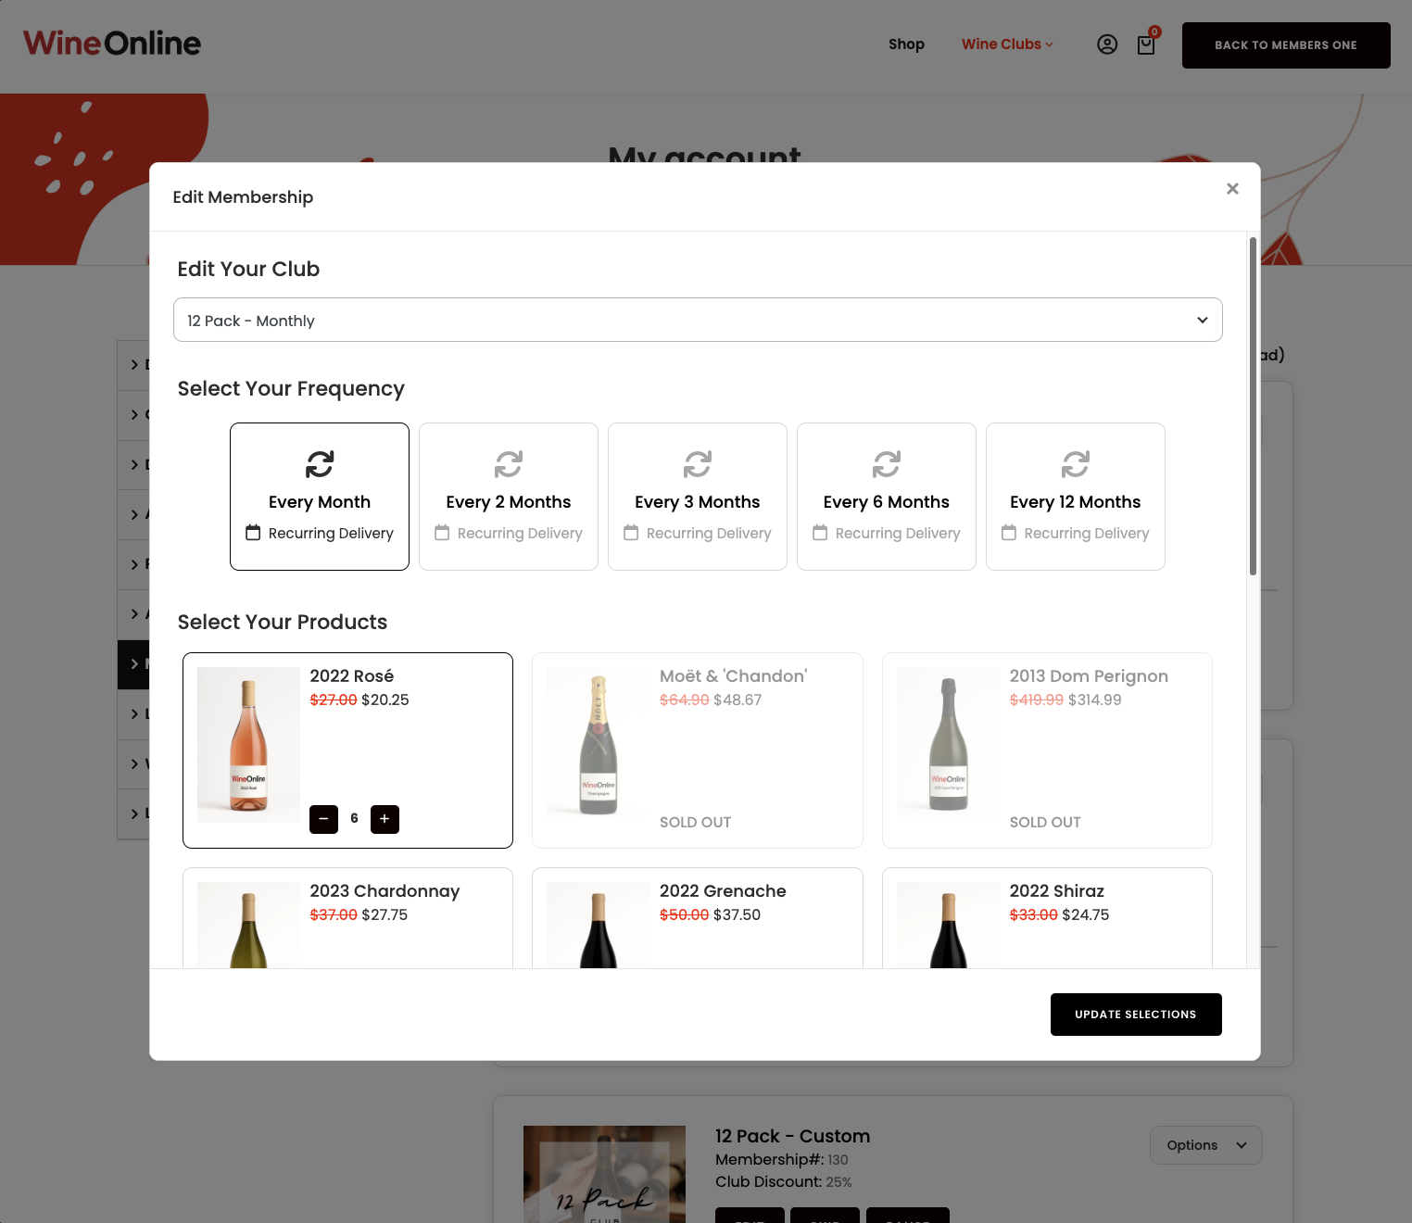This screenshot has height=1223, width=1412.
Task: Select the Every 2 Months frequency card
Action: [508, 497]
